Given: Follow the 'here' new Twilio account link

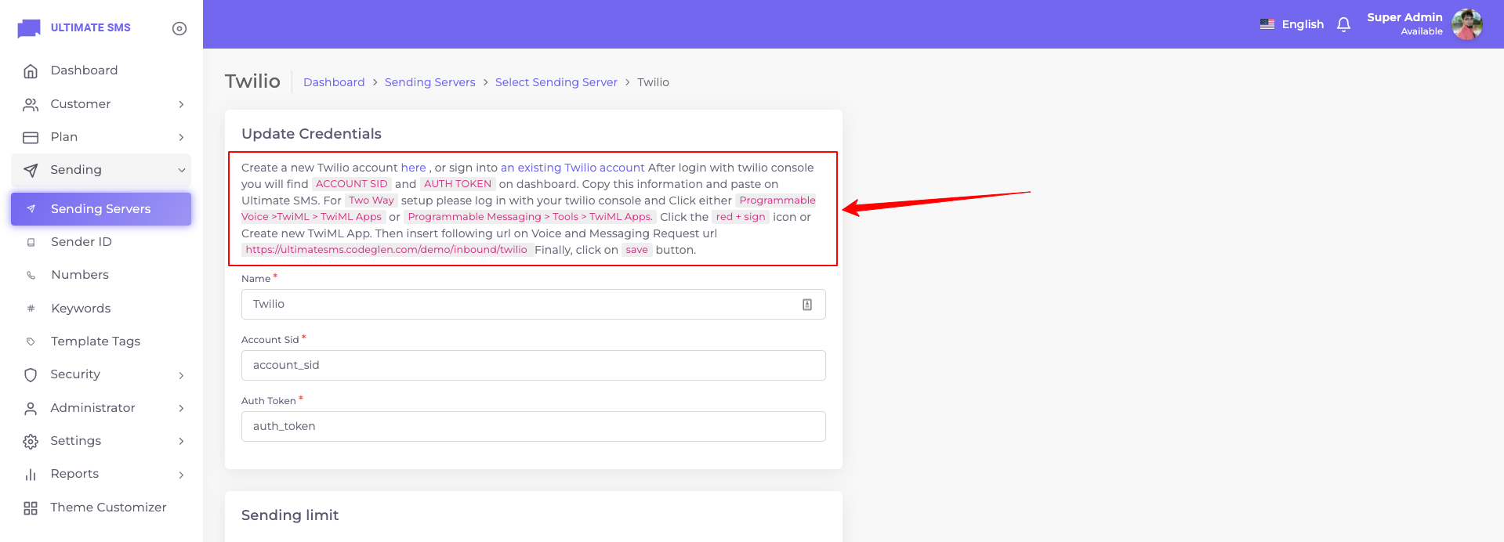Looking at the screenshot, I should 413,168.
